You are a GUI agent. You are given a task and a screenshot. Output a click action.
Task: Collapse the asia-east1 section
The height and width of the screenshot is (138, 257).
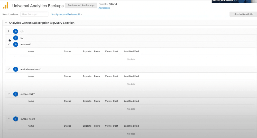coord(9,44)
